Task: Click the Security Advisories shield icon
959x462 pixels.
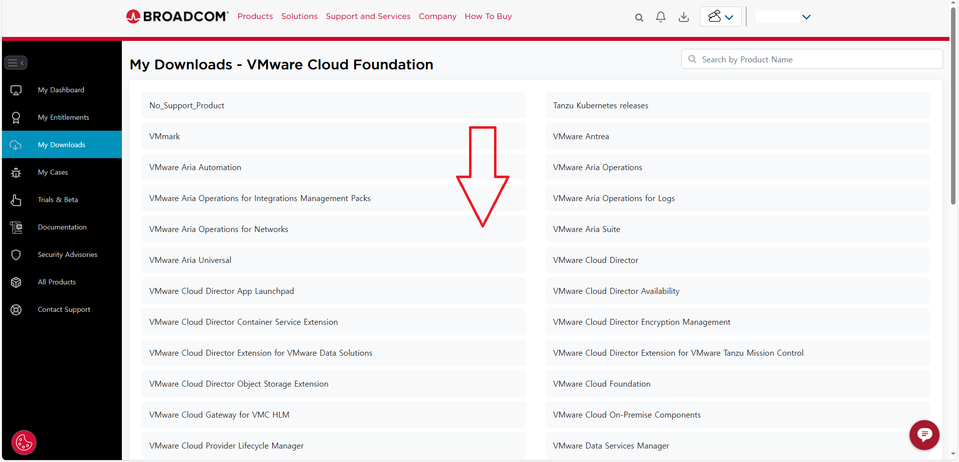Action: click(16, 255)
